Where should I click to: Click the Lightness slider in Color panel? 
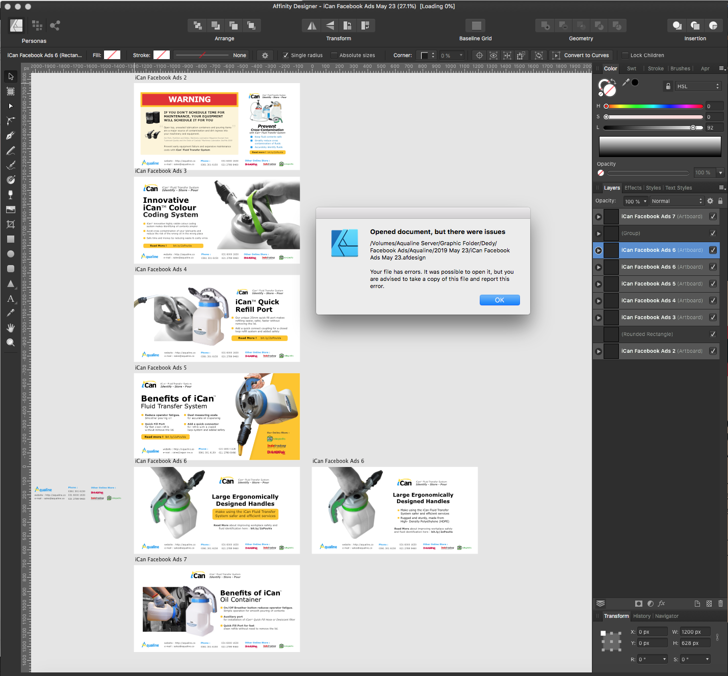point(654,128)
